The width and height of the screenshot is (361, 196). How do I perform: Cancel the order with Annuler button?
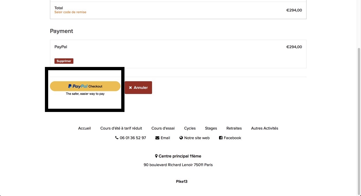[138, 88]
